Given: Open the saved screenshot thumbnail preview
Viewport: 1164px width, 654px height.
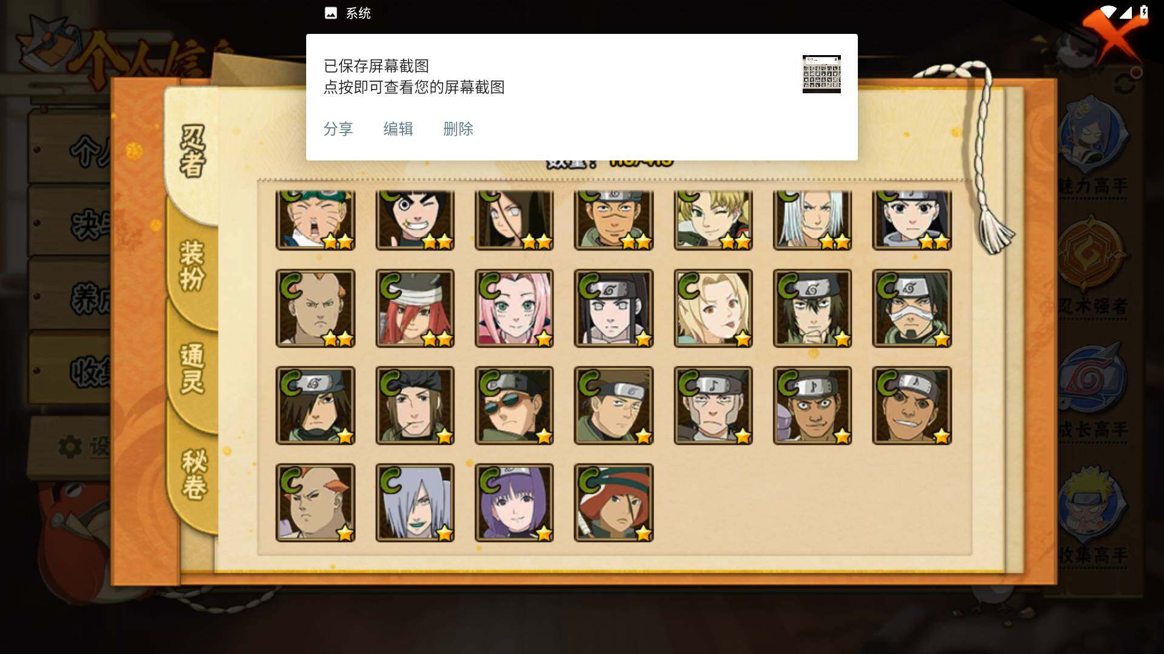Looking at the screenshot, I should (821, 74).
